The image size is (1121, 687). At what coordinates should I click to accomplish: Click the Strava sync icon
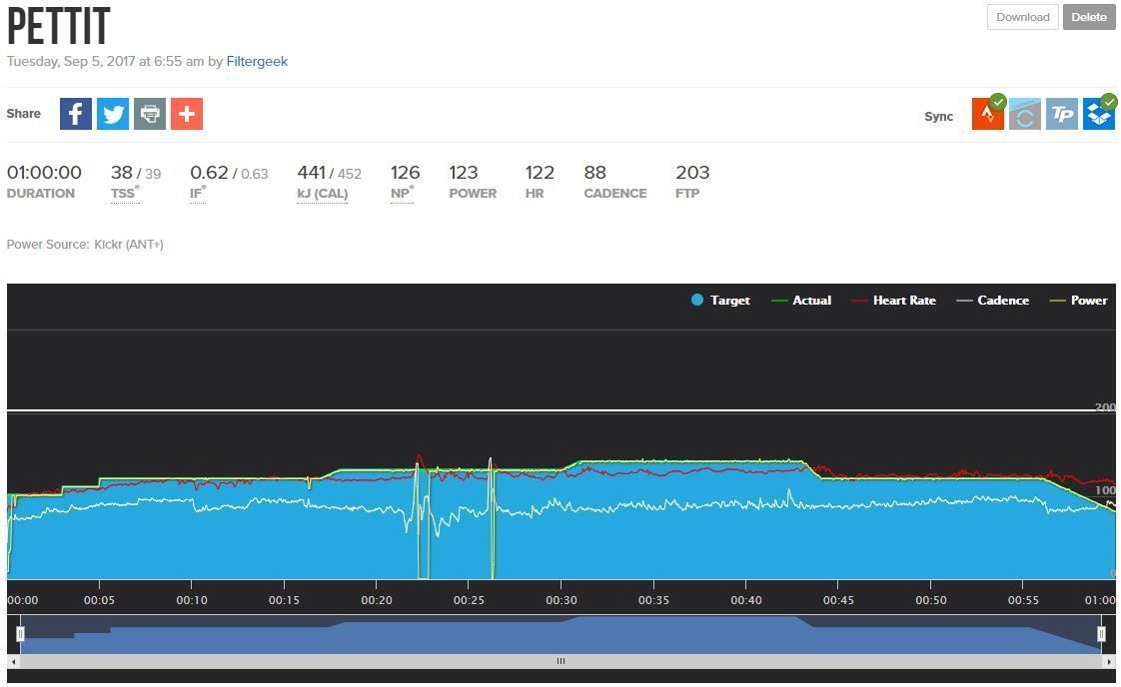988,115
